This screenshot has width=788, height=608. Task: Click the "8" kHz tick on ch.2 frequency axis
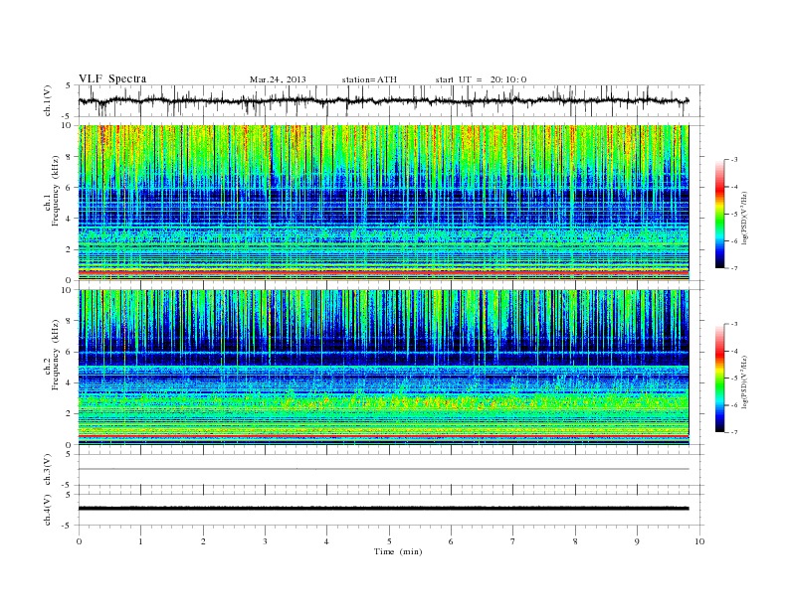click(x=69, y=321)
